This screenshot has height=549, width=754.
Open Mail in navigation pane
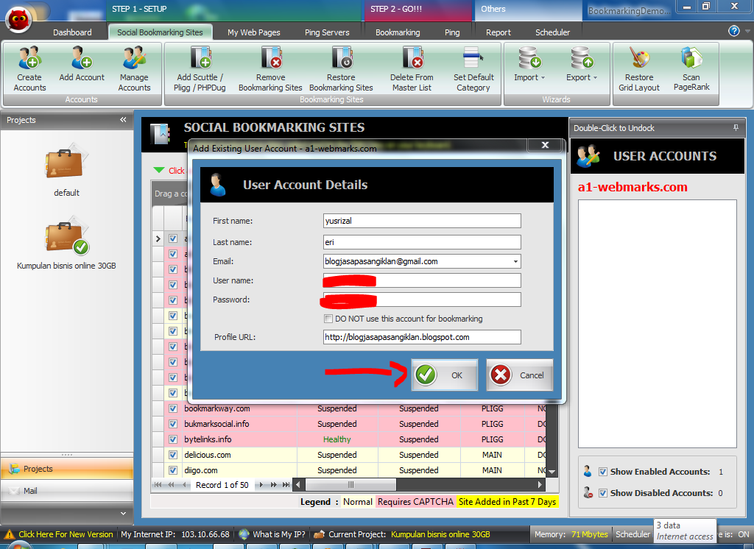[x=67, y=491]
